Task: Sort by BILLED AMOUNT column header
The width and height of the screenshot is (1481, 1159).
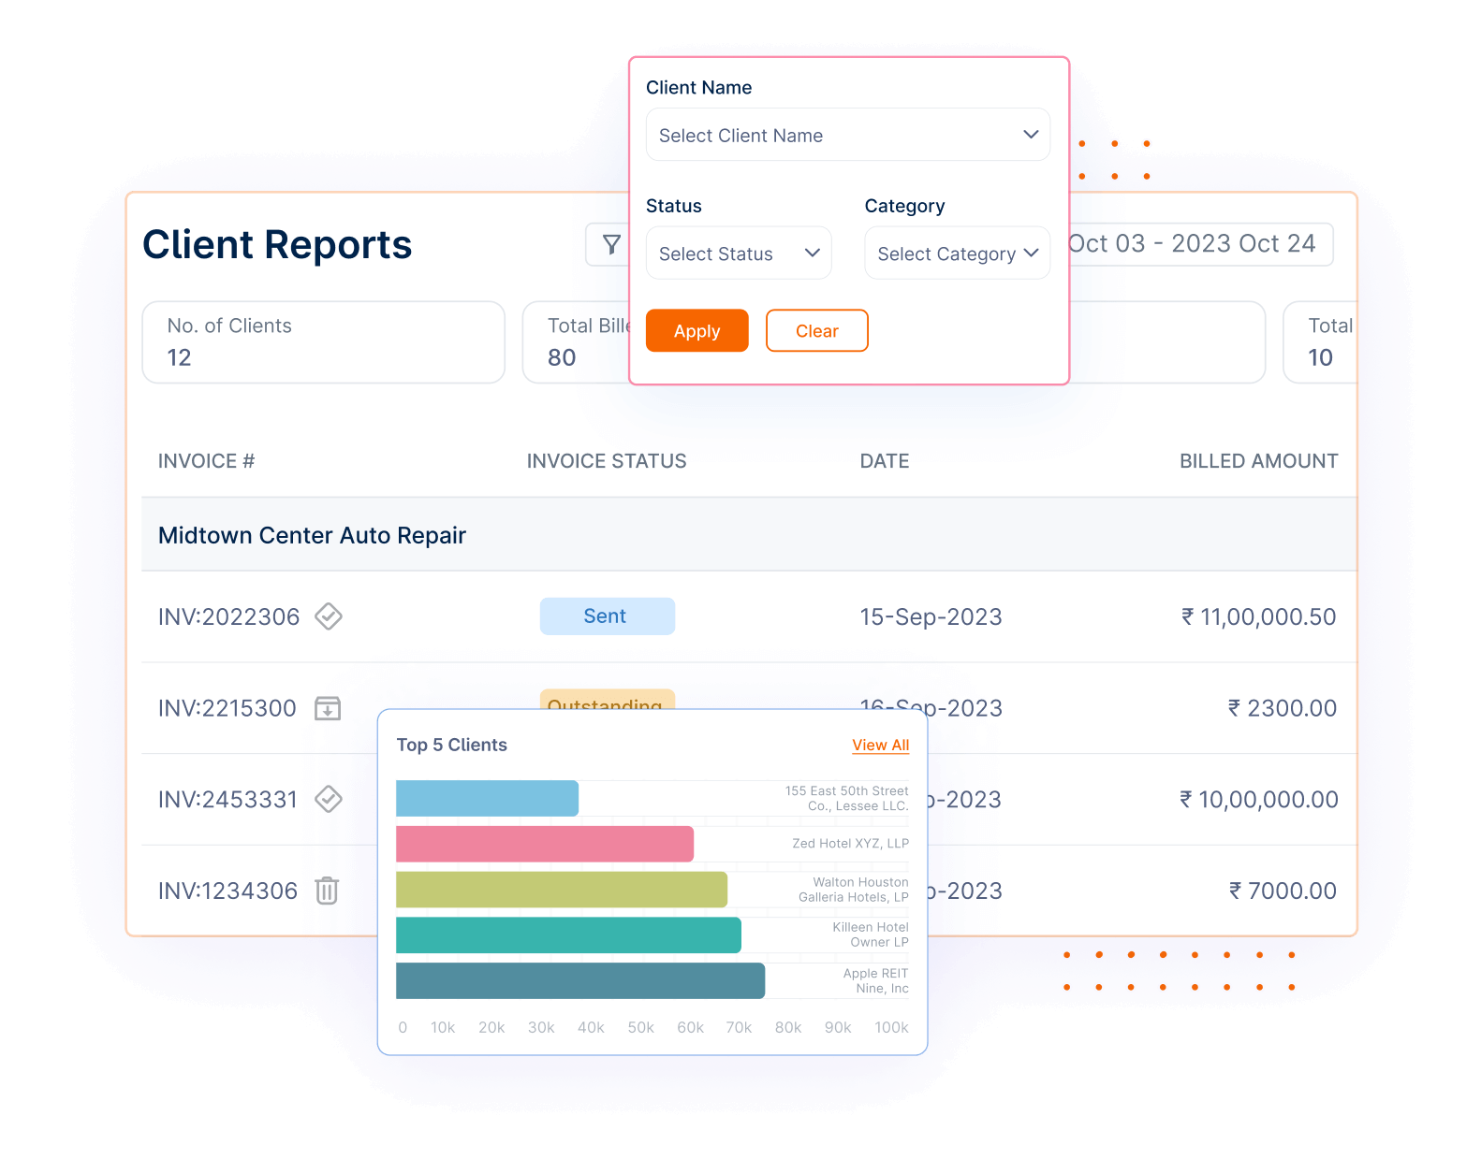Action: tap(1258, 461)
